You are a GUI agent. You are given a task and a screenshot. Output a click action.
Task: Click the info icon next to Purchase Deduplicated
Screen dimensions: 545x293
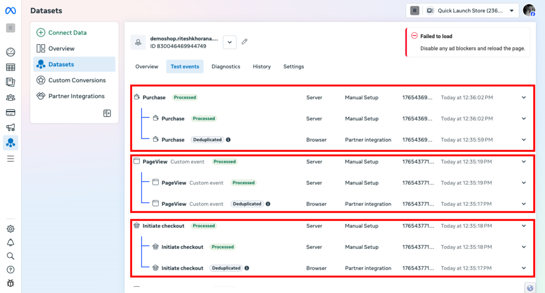coord(228,140)
